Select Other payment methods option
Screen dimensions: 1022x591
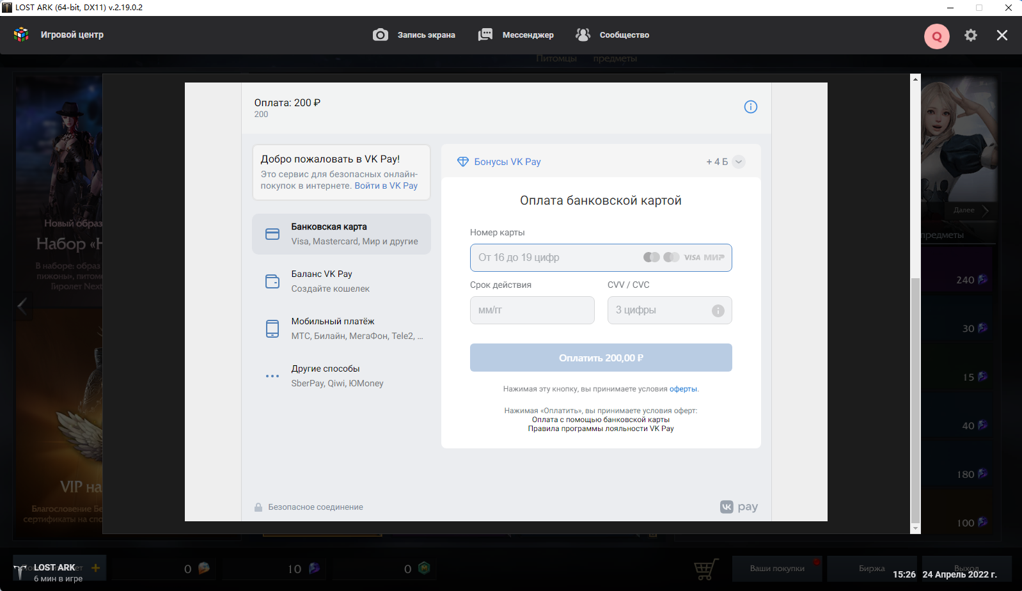pyautogui.click(x=342, y=376)
